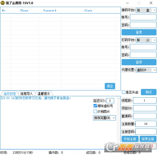Screen dimensions: 157x155
Task: Open the 温馨提示 tab
Action: click(x=44, y=94)
